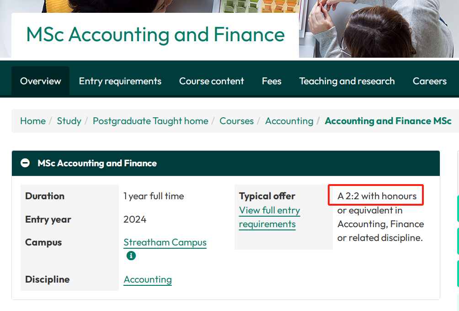Click View full entry requirements link
This screenshot has height=311, width=459.
tap(269, 217)
